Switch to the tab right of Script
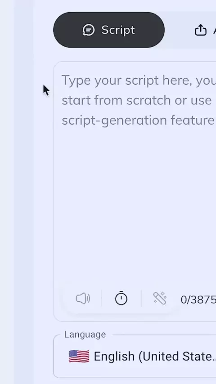The height and width of the screenshot is (384, 216). tap(205, 30)
